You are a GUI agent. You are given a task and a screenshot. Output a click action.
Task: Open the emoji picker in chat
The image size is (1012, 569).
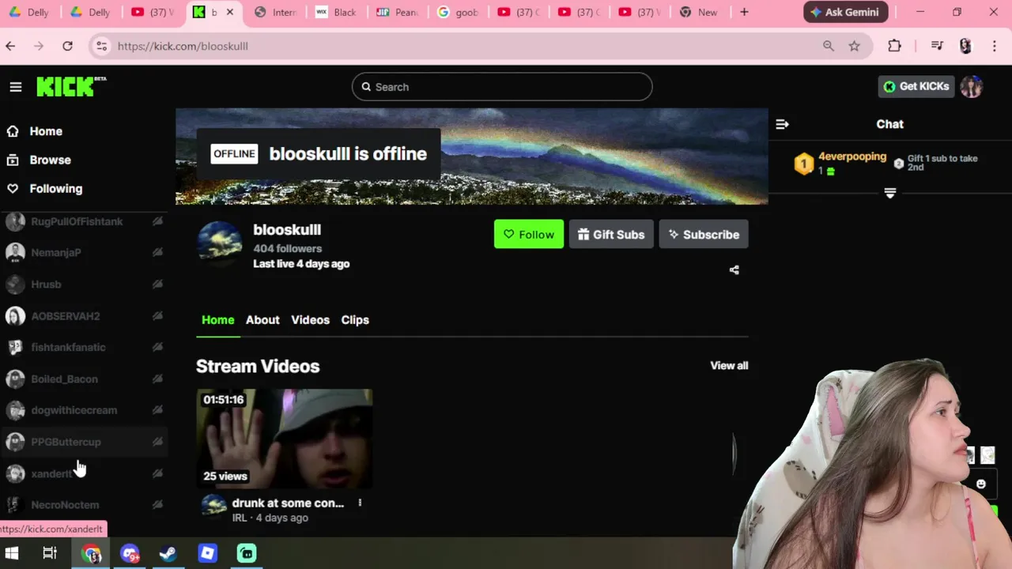click(x=981, y=484)
